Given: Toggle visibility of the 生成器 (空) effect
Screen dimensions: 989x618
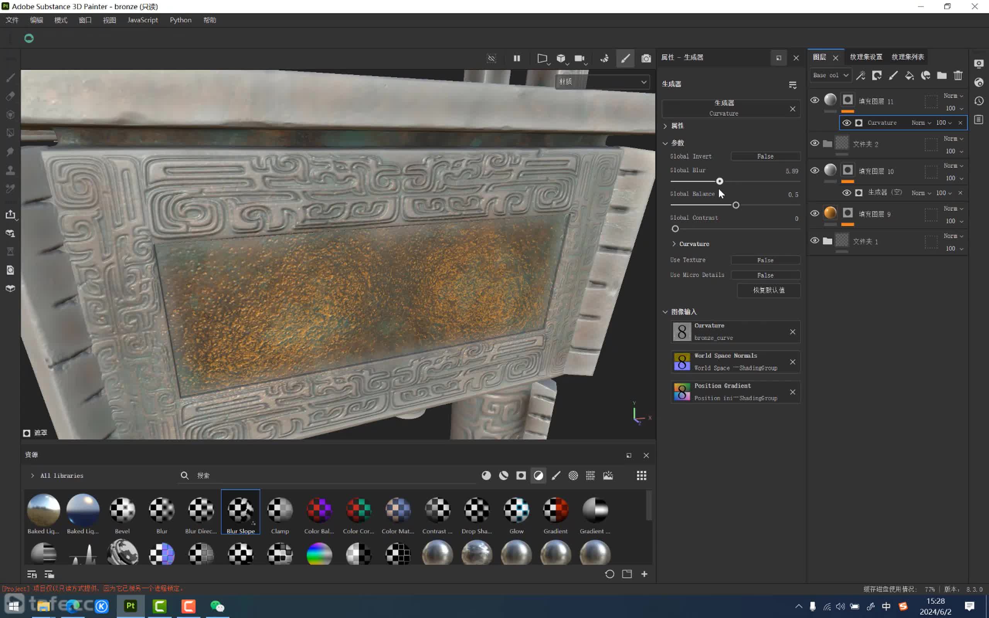Looking at the screenshot, I should 847,192.
